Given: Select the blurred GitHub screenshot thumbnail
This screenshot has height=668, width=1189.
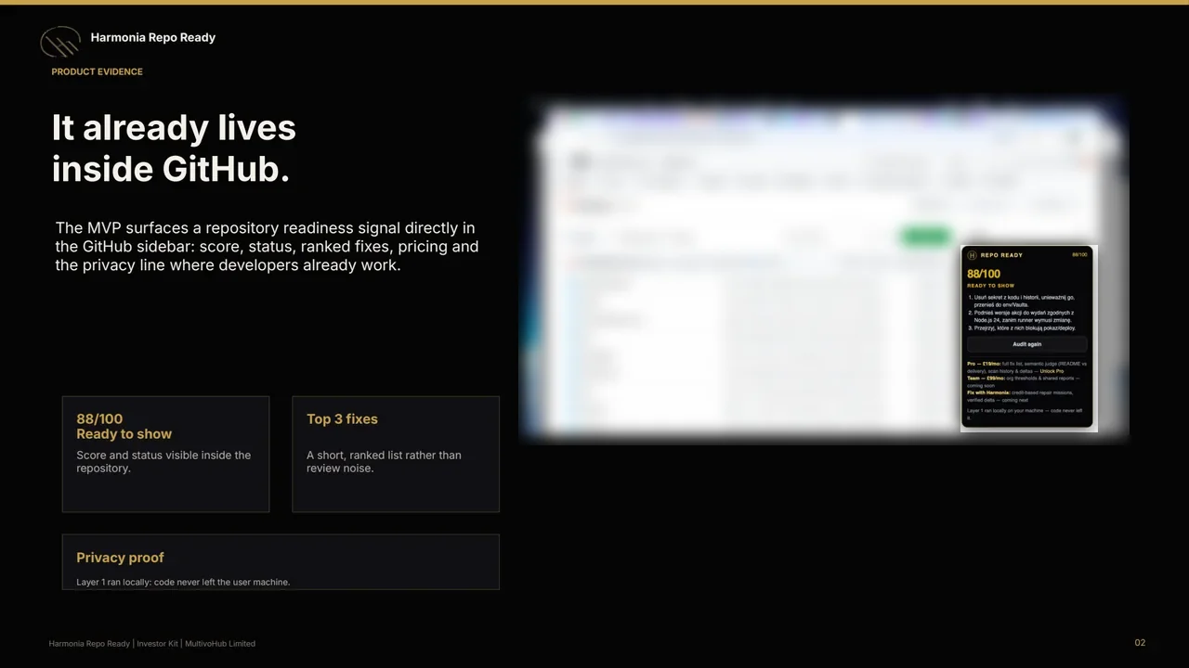Looking at the screenshot, I should (x=825, y=269).
